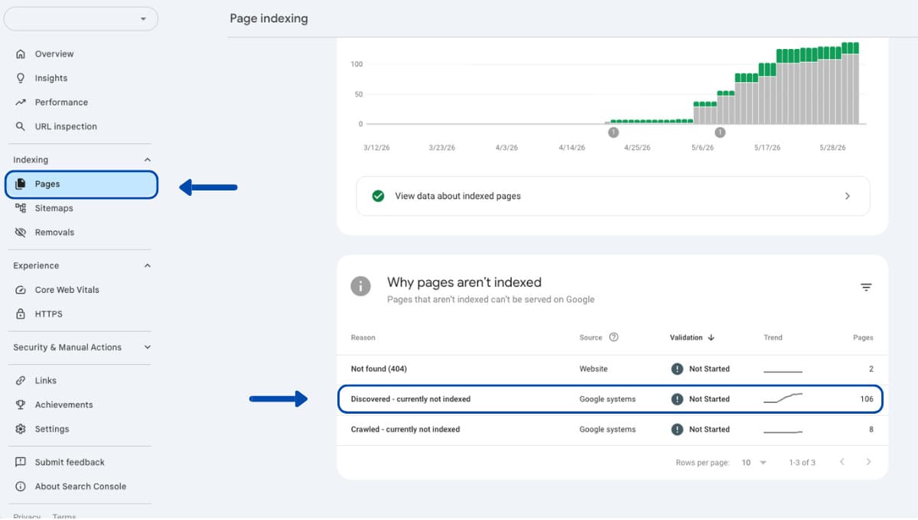Click the second chart annotation marker
The height and width of the screenshot is (520, 918).
pyautogui.click(x=720, y=132)
